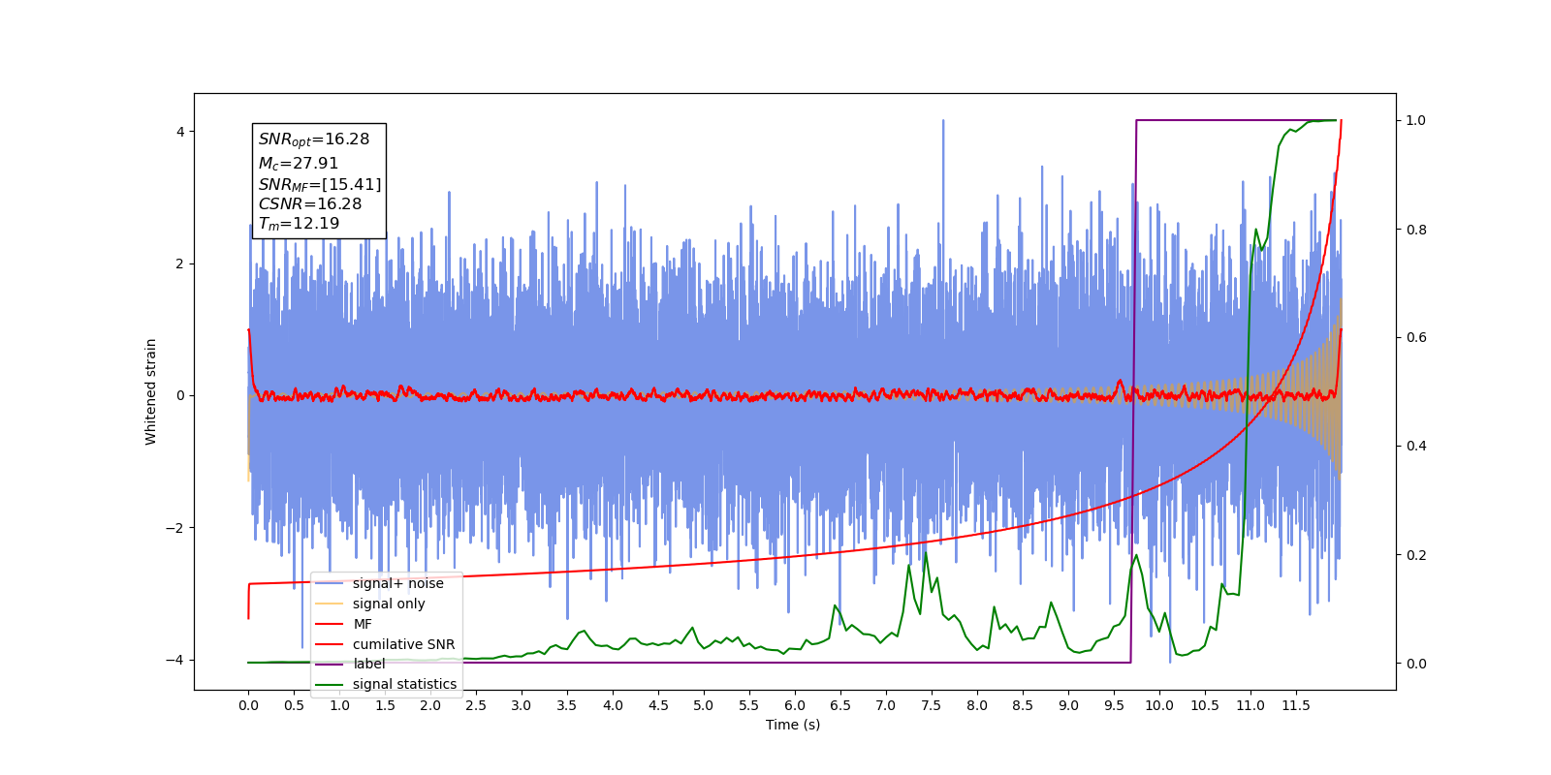Click the 7.0 tick on time axis
Image resolution: width=1551 pixels, height=775 pixels.
tap(886, 705)
